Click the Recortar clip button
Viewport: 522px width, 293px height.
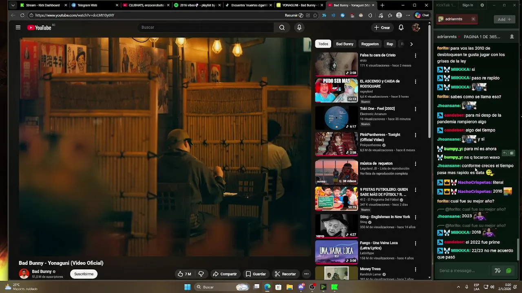285,274
